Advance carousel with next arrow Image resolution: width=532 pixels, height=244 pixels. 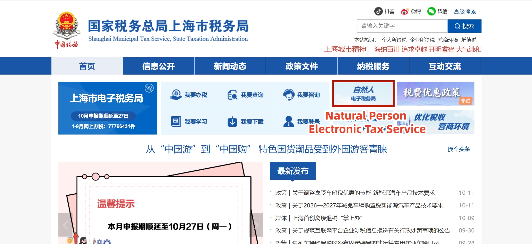[256, 225]
